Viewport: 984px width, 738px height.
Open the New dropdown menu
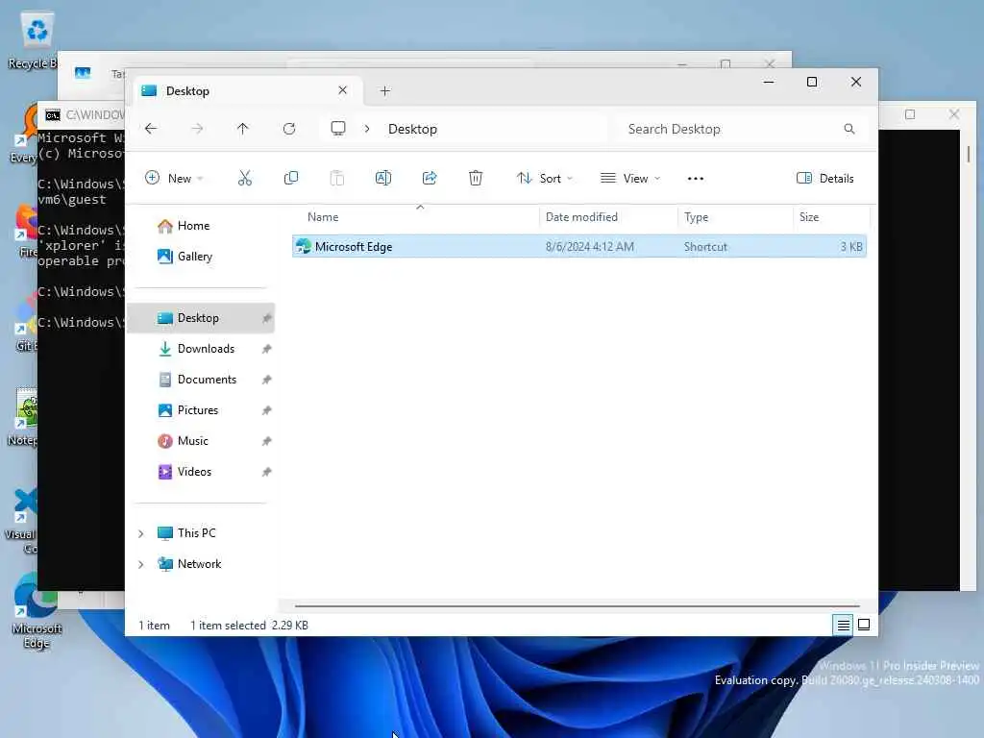pyautogui.click(x=174, y=178)
